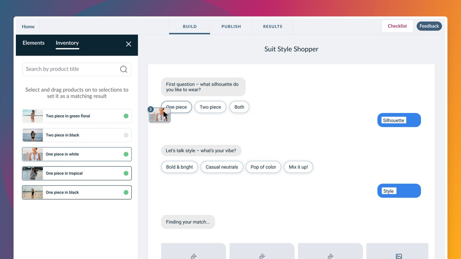Select the 'Two piece in black' product name
Screen dimensions: 461x259
pos(62,135)
